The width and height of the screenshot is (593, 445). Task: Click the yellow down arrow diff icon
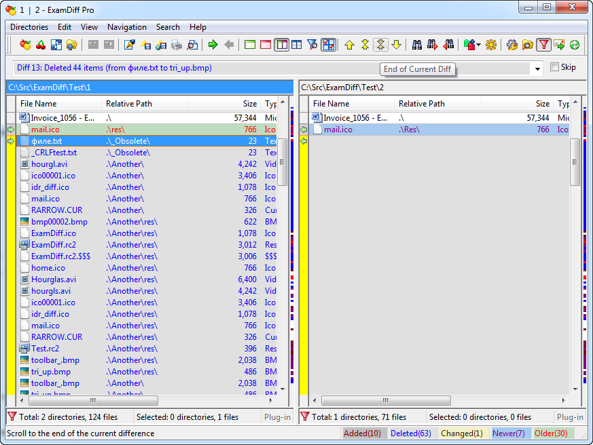[x=396, y=45]
